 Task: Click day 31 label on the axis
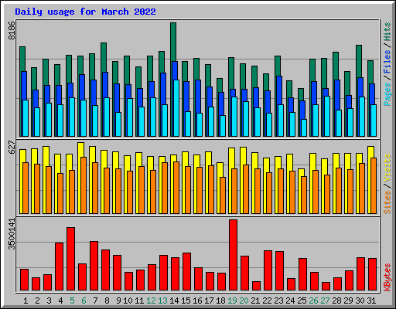pos(371,301)
